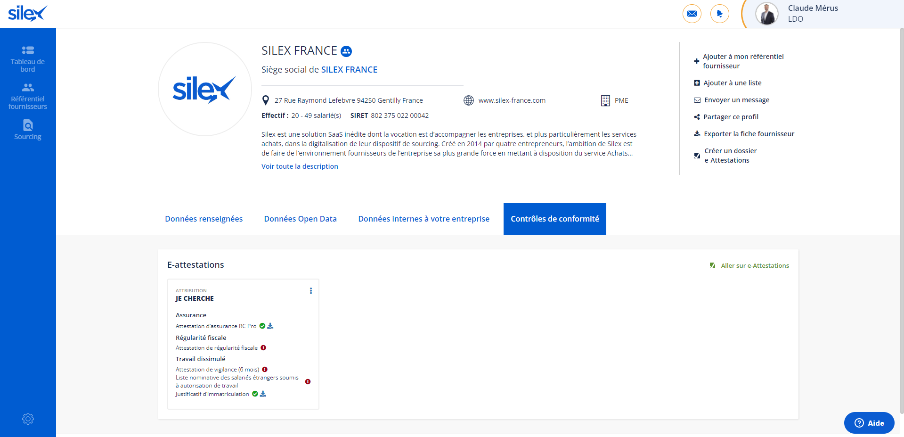Open settings gear at sidebar bottom
This screenshot has width=904, height=437.
coord(28,419)
